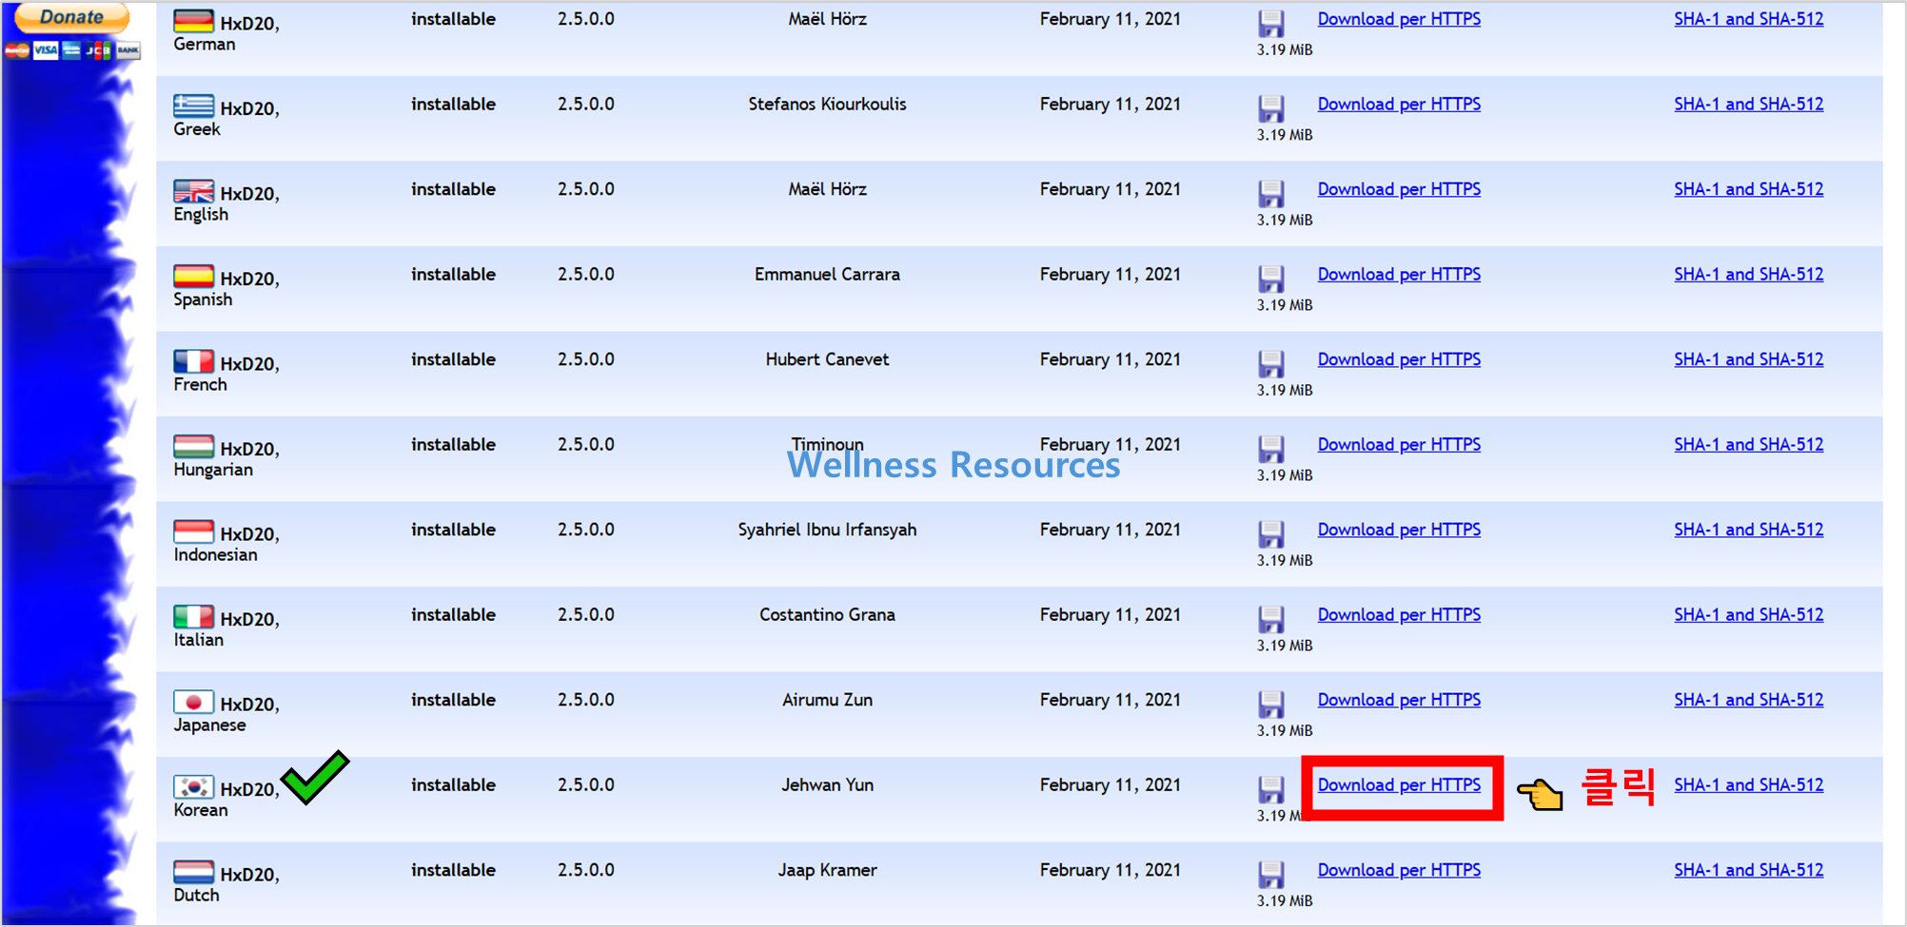Click the floppy disk icon in Hungarian row
Viewport: 1907px width, 927px height.
click(x=1271, y=449)
